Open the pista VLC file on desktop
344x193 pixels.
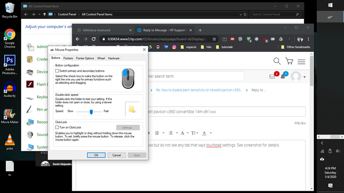coord(9,142)
